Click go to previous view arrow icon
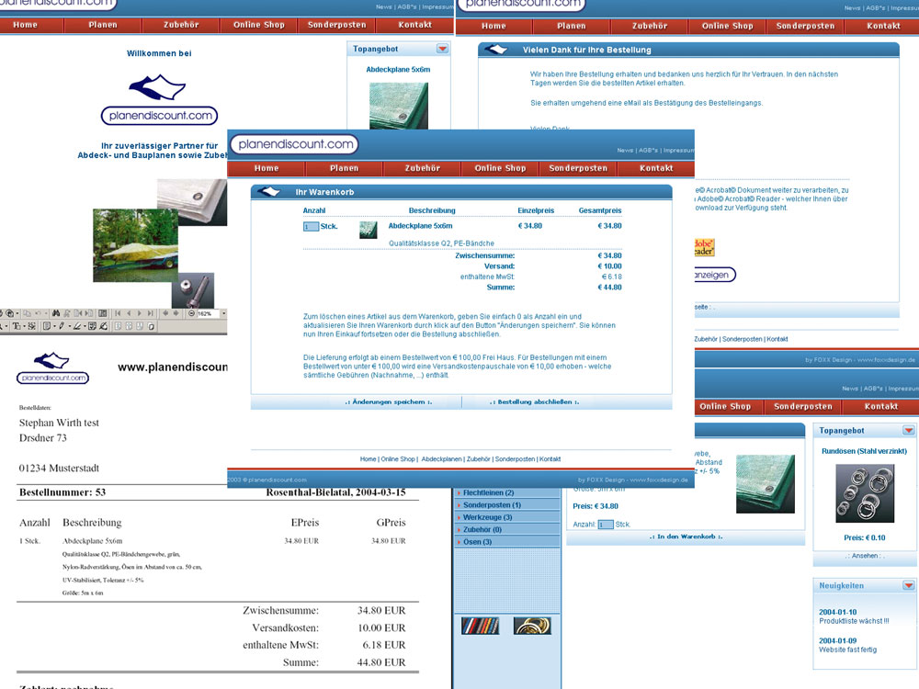919x689 pixels. [x=165, y=313]
